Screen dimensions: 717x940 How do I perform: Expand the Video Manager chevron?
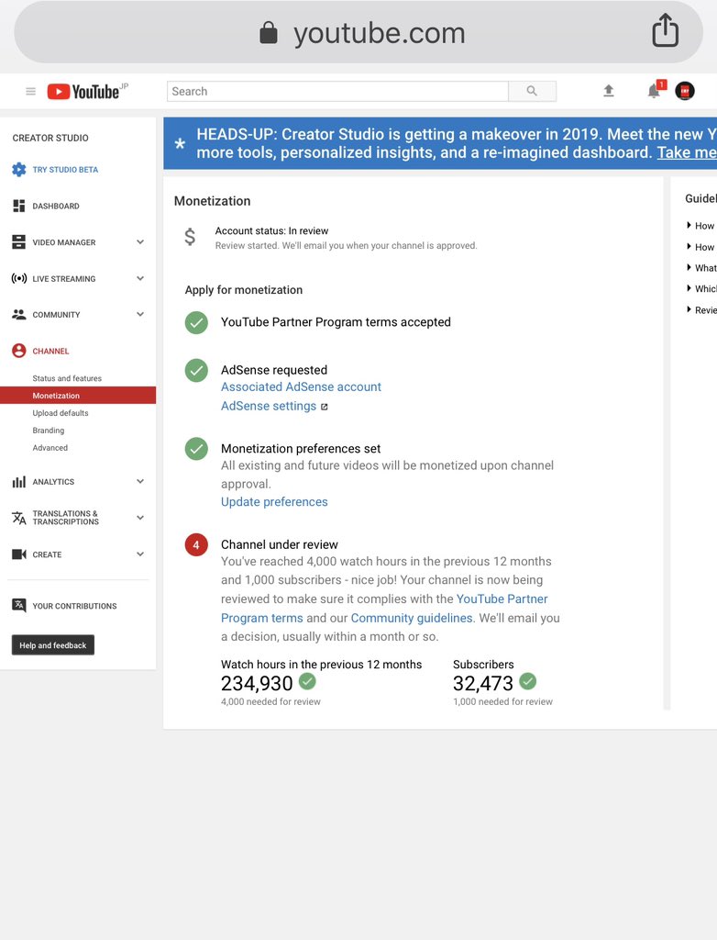tap(140, 242)
